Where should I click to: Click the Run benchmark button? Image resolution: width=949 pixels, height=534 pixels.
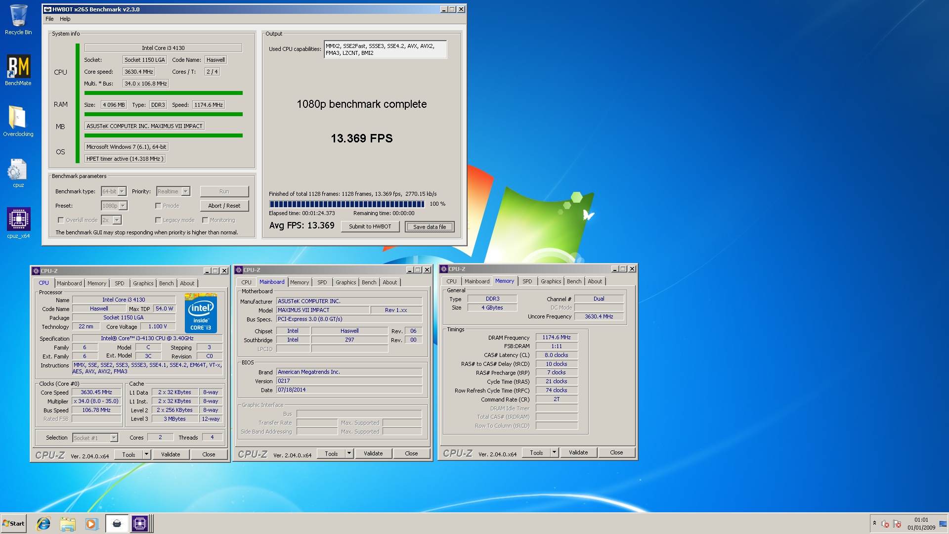coord(224,191)
